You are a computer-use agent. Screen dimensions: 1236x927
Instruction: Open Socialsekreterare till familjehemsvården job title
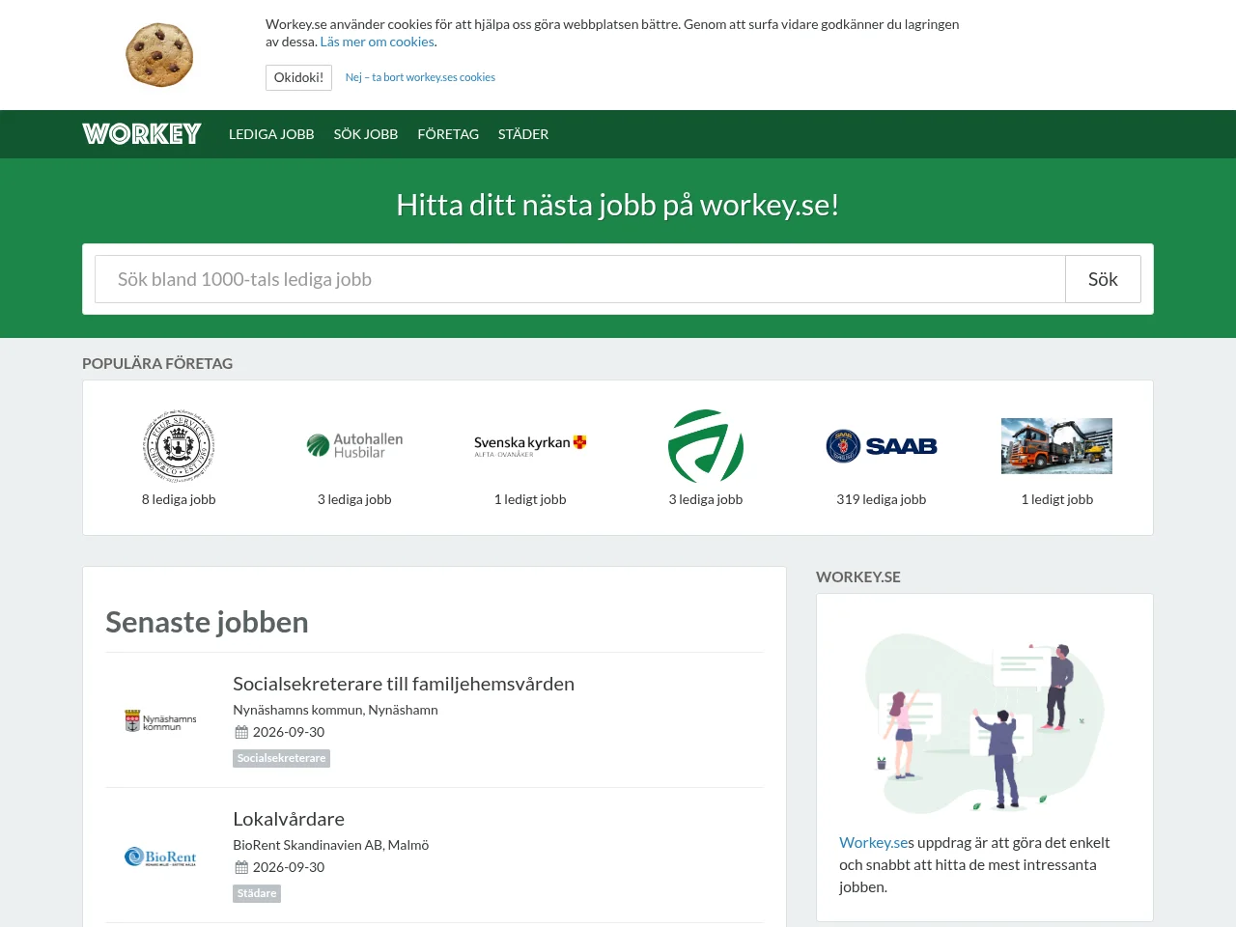pyautogui.click(x=404, y=684)
